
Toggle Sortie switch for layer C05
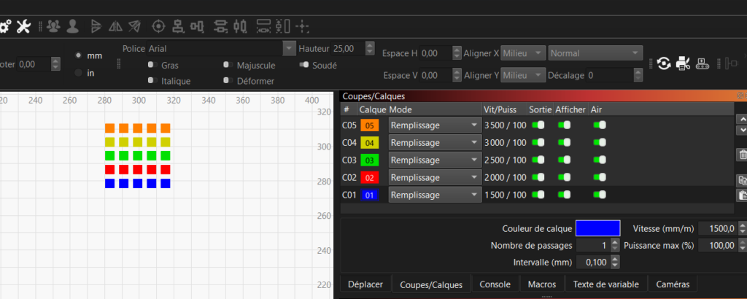538,125
